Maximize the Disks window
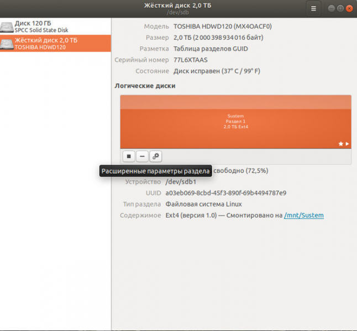Image resolution: width=357 pixels, height=331 pixels. 340,8
